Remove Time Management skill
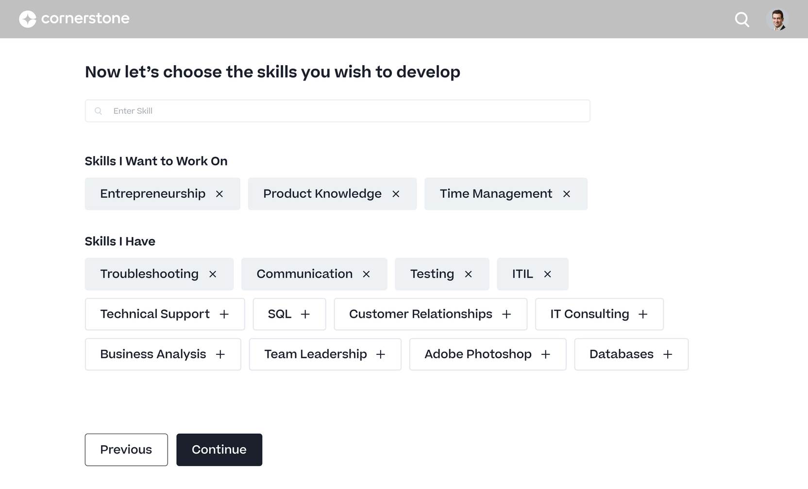 567,193
